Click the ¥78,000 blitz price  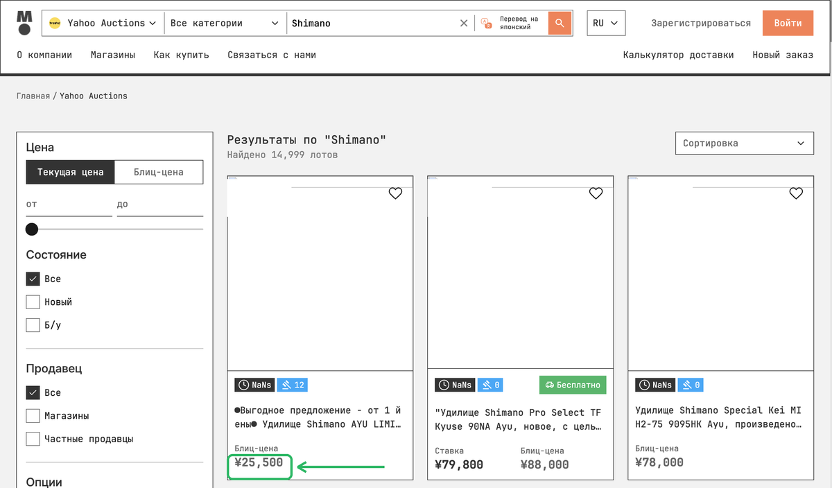click(659, 462)
